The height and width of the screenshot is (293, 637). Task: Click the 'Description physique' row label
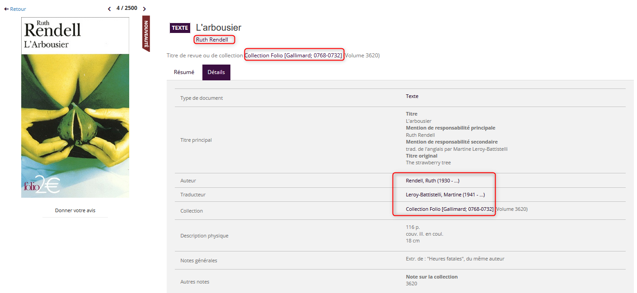[x=204, y=236]
